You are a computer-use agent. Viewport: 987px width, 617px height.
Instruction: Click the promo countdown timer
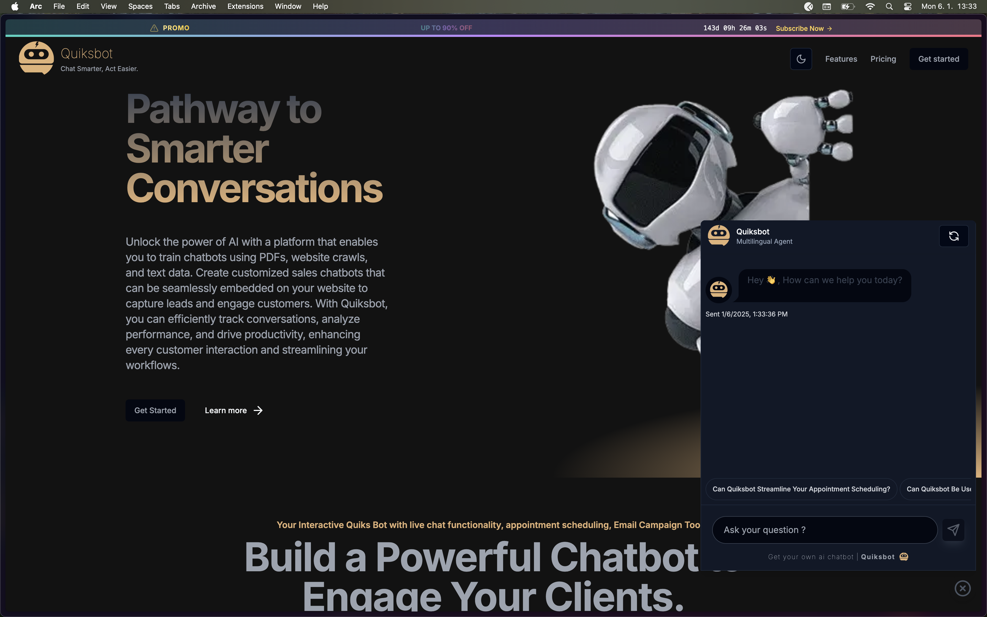(x=735, y=28)
